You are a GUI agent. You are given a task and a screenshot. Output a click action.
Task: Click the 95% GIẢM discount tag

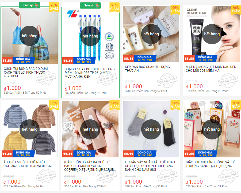(114, 7)
